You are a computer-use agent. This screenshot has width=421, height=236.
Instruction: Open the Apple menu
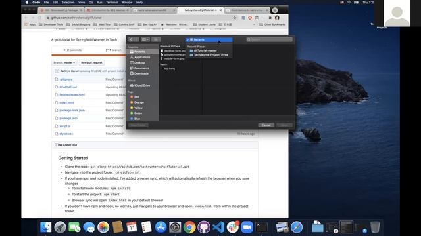pos(26,2)
